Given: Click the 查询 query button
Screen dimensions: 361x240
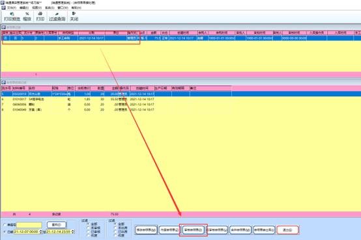Looking at the screenshot, I should 57,224.
